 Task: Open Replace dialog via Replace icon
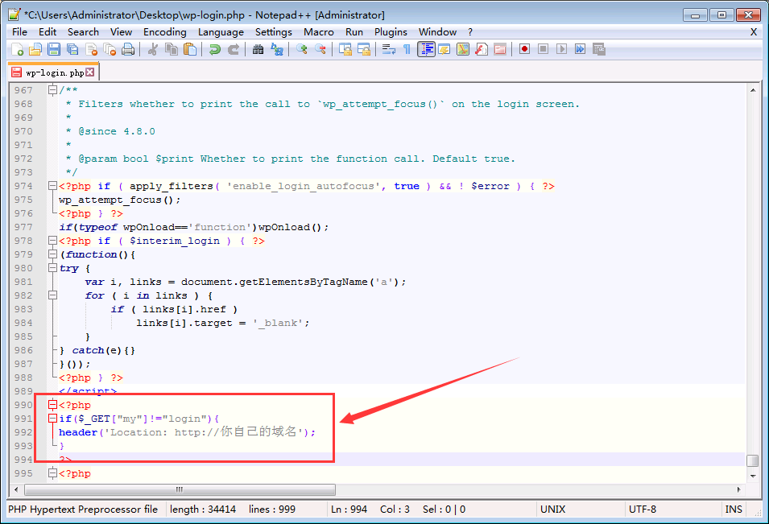click(277, 50)
